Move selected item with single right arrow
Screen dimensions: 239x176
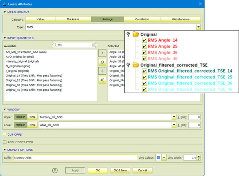pyautogui.click(x=102, y=53)
